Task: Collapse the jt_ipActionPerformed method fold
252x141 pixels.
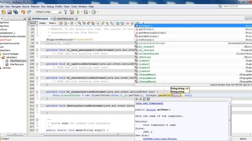Action: pyautogui.click(x=37, y=64)
